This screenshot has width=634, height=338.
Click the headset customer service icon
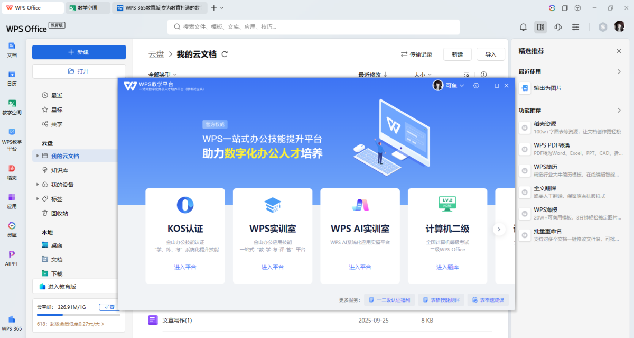(x=558, y=27)
